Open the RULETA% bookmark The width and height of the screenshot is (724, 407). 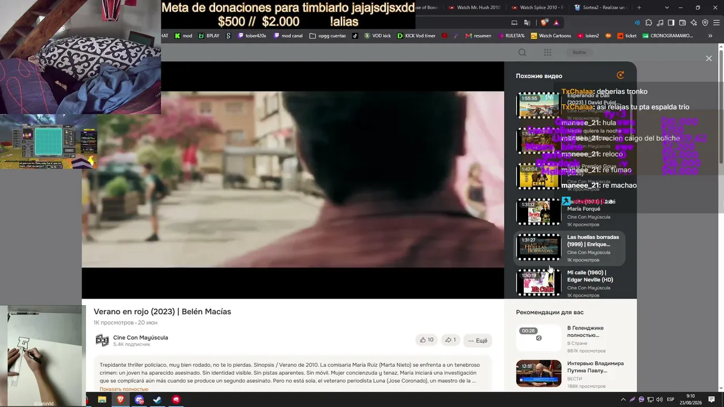511,36
